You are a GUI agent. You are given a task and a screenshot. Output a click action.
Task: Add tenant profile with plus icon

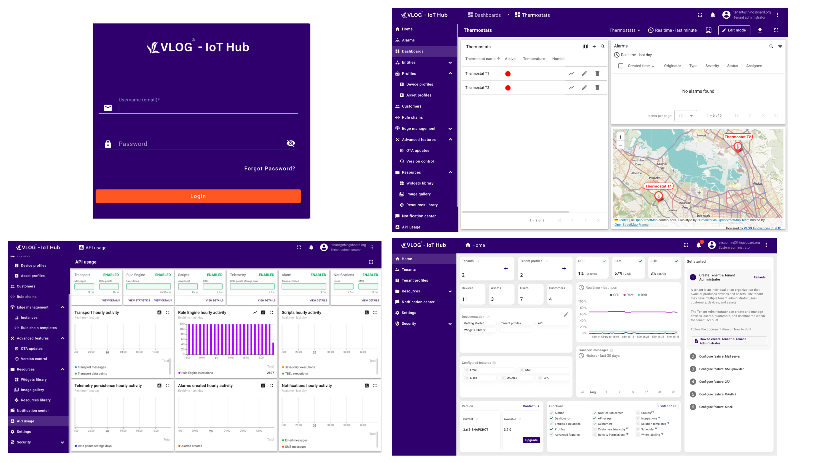564,268
